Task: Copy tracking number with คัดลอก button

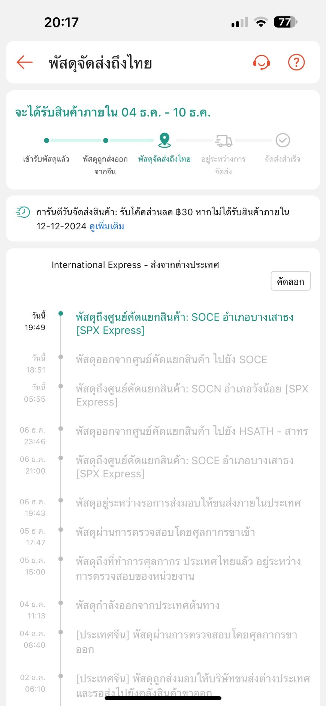Action: pyautogui.click(x=291, y=281)
